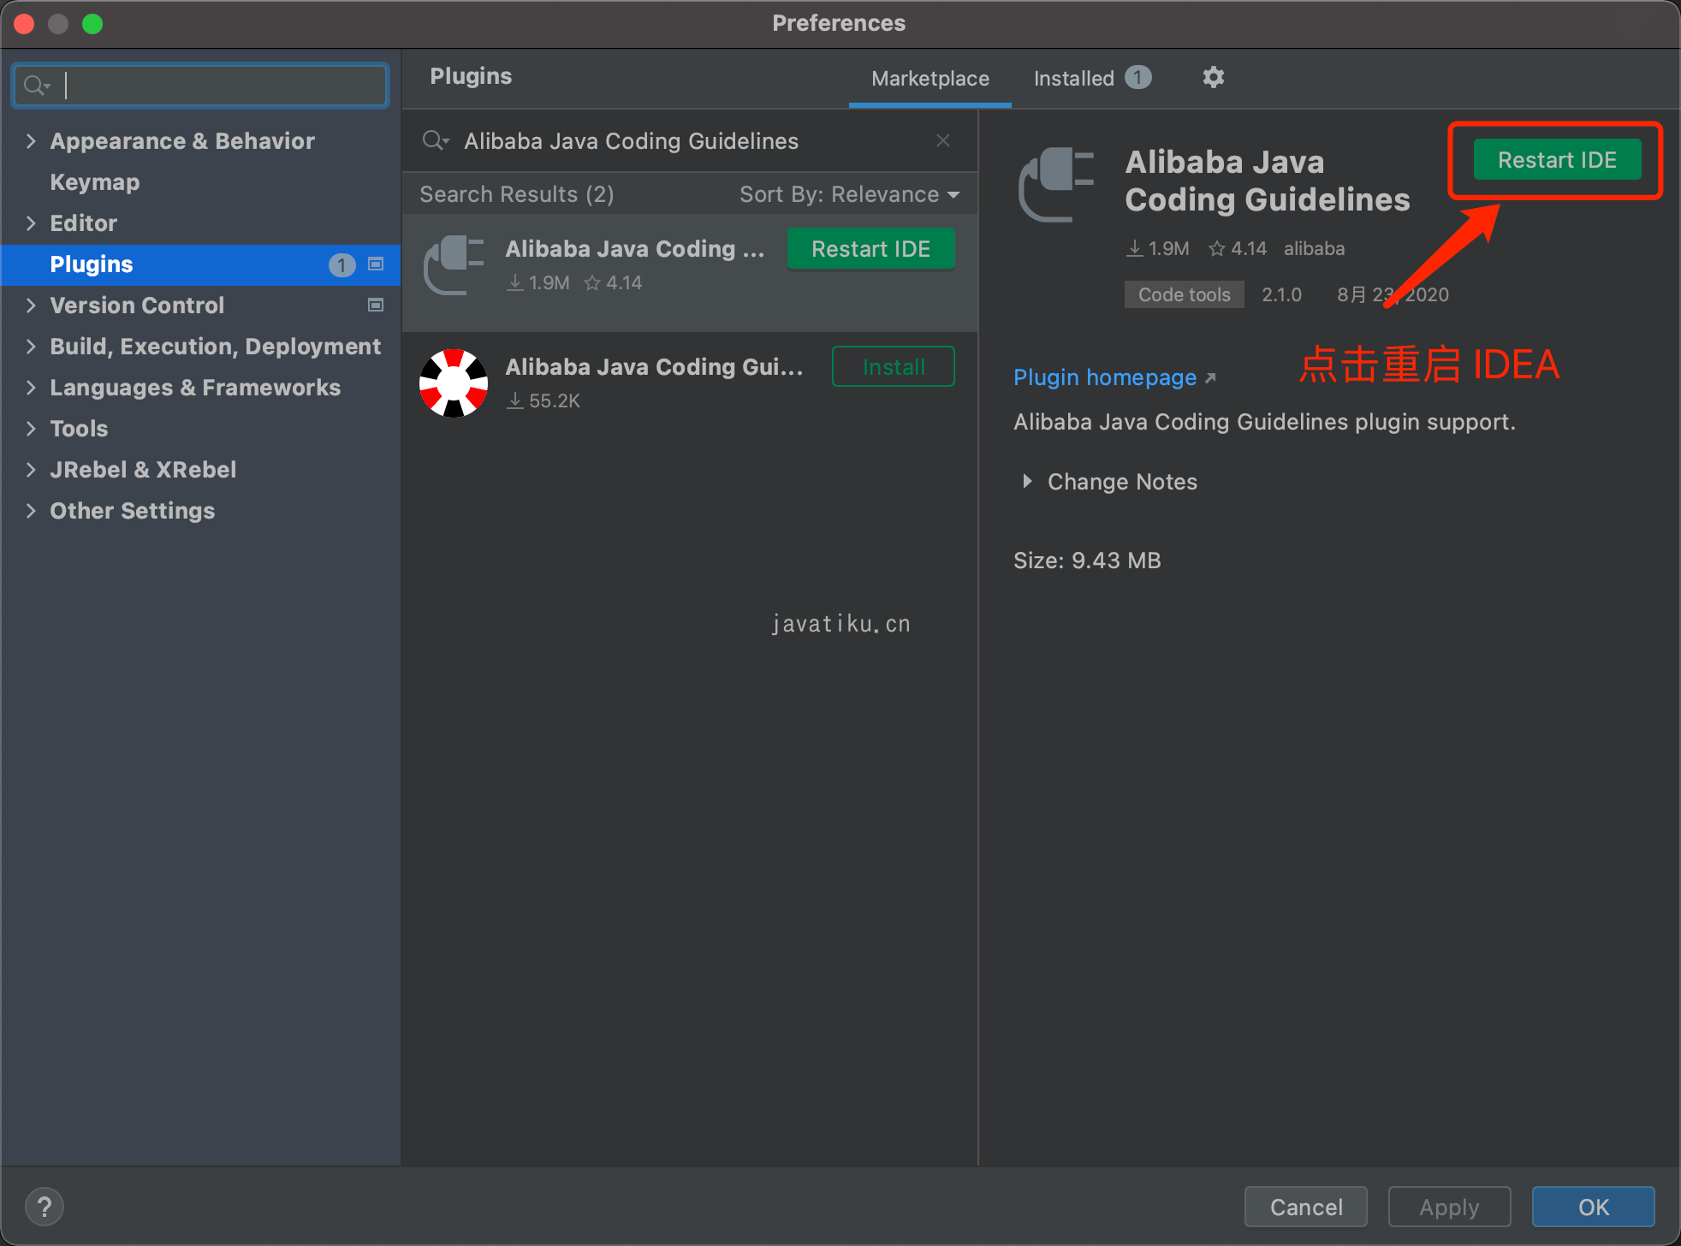1681x1246 pixels.
Task: Click Restart IDE in the details pane
Action: pyautogui.click(x=1557, y=160)
